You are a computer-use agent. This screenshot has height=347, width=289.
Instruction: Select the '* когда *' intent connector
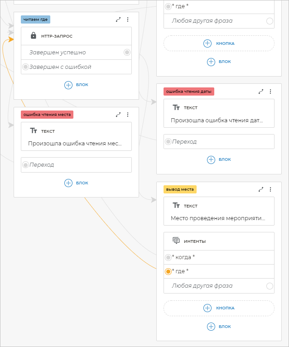click(168, 257)
